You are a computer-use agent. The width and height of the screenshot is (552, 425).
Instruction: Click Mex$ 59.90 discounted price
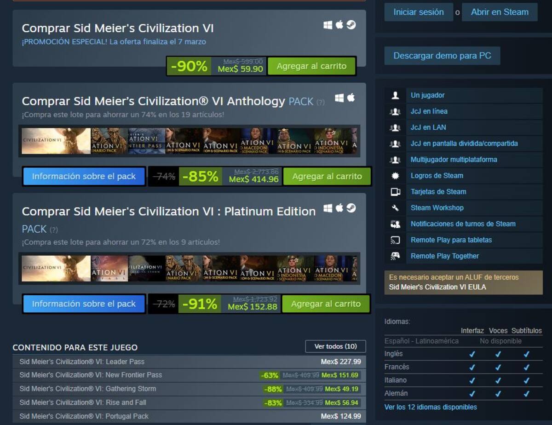pos(241,69)
